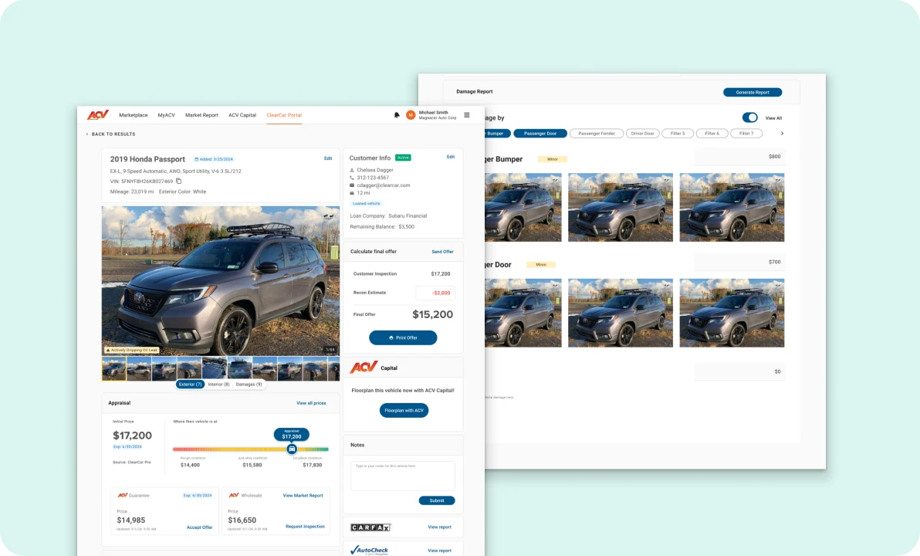The image size is (920, 556).
Task: Advance the photo thumbnail strip with the arrow
Action: (x=336, y=368)
